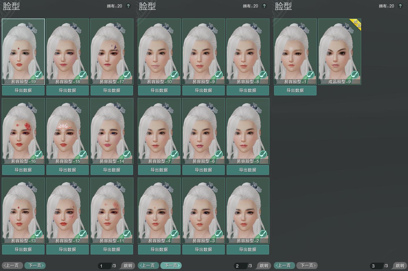
Task: Select face thumbnail 易容脸型-13
Action: [23, 211]
